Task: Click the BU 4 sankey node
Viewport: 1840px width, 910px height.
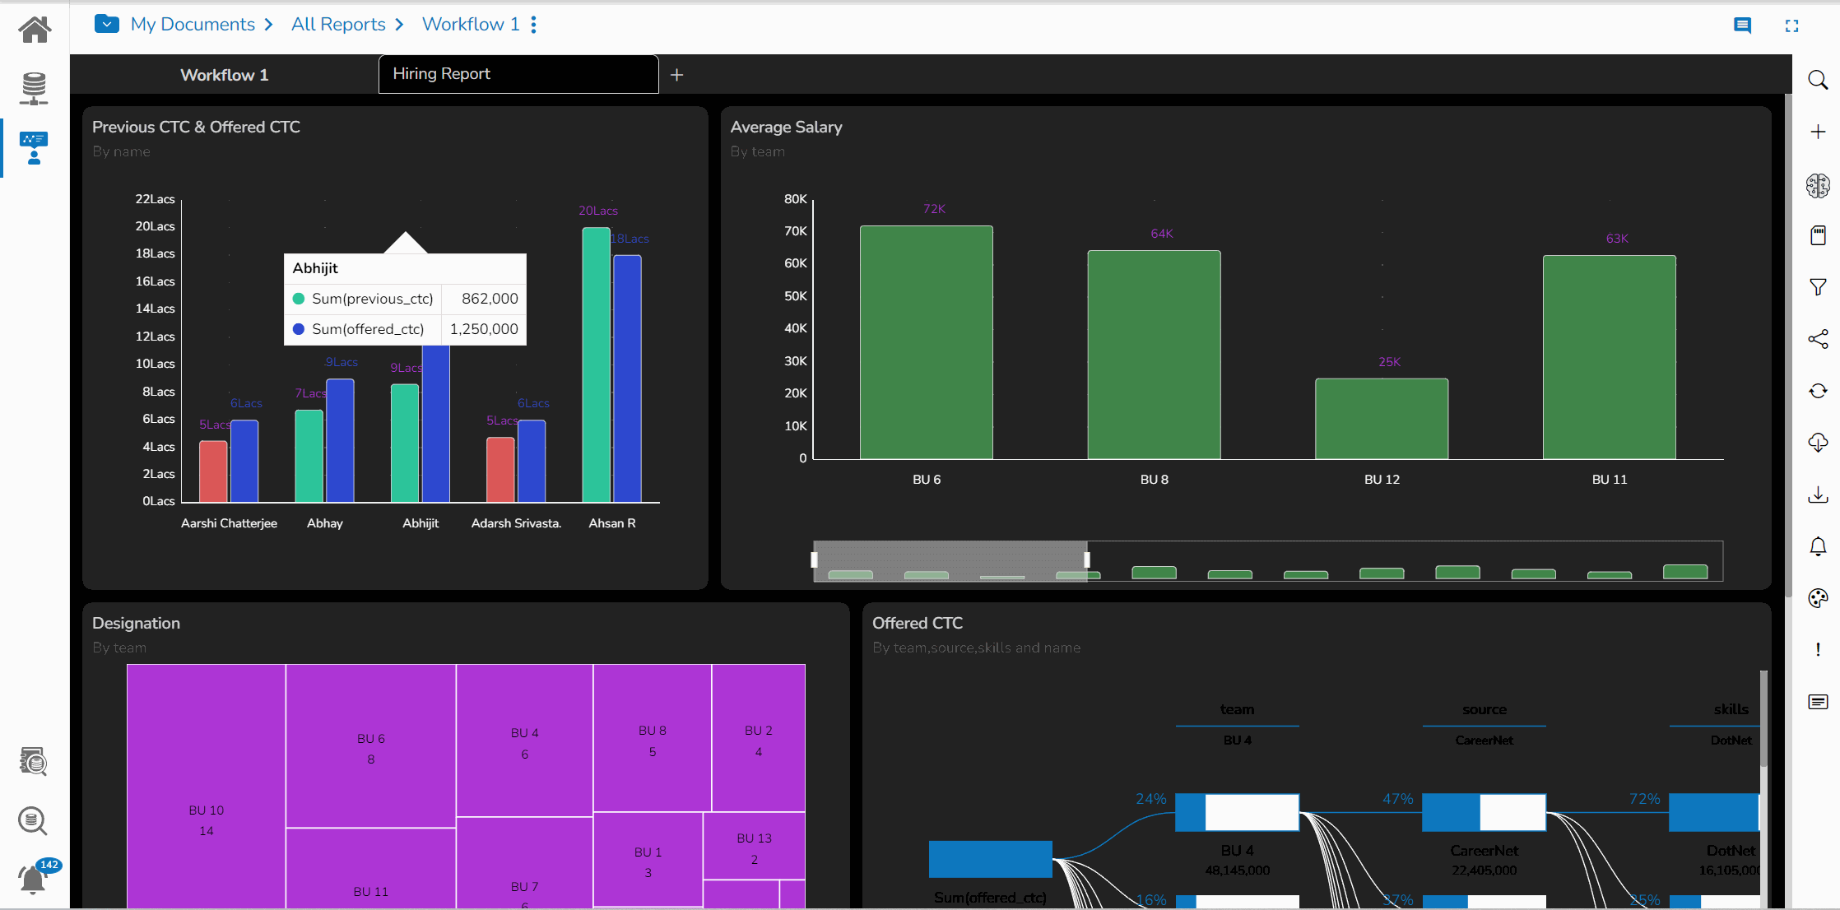Action: point(1237,812)
